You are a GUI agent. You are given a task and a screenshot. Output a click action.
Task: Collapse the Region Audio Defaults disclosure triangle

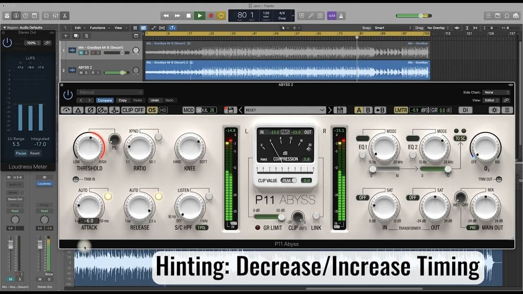click(x=4, y=28)
